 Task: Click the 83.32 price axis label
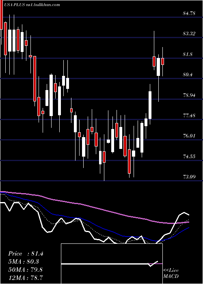189,34
